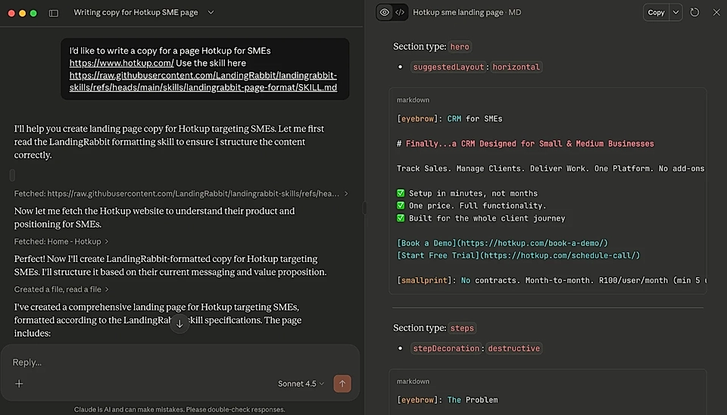727x415 pixels.
Task: Select the Book a Demo markdown link
Action: tap(502, 243)
